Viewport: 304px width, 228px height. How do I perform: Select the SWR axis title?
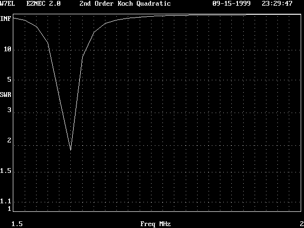pos(6,95)
